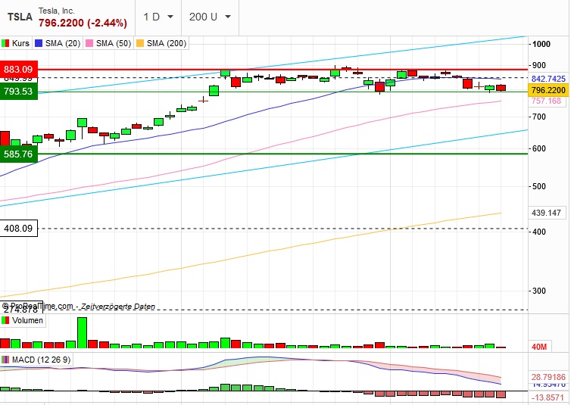The width and height of the screenshot is (574, 405).
Task: Click the 28.79186 MACD value label
Action: pyautogui.click(x=548, y=377)
